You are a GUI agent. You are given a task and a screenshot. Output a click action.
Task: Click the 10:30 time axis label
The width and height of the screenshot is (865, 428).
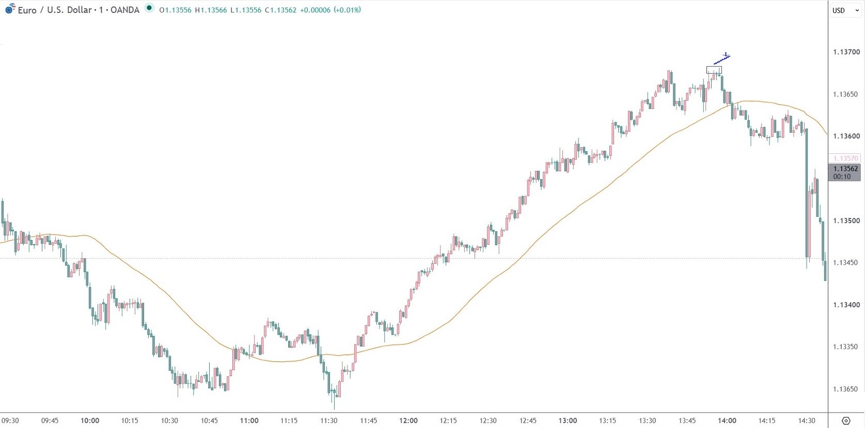(x=169, y=421)
